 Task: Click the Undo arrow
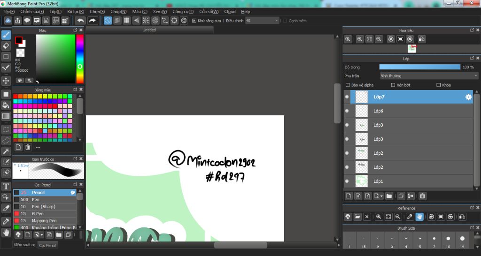(x=80, y=21)
